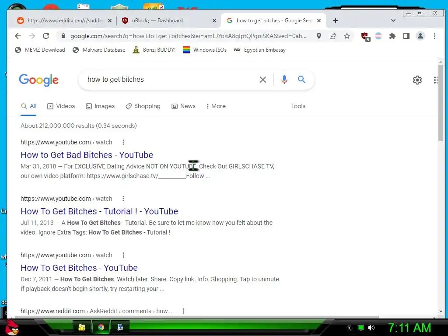Start voice search with microphone
The image size is (448, 336).
[x=284, y=80]
